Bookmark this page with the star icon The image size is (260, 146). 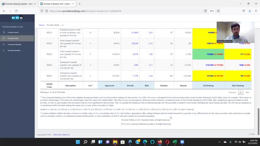pos(218,11)
